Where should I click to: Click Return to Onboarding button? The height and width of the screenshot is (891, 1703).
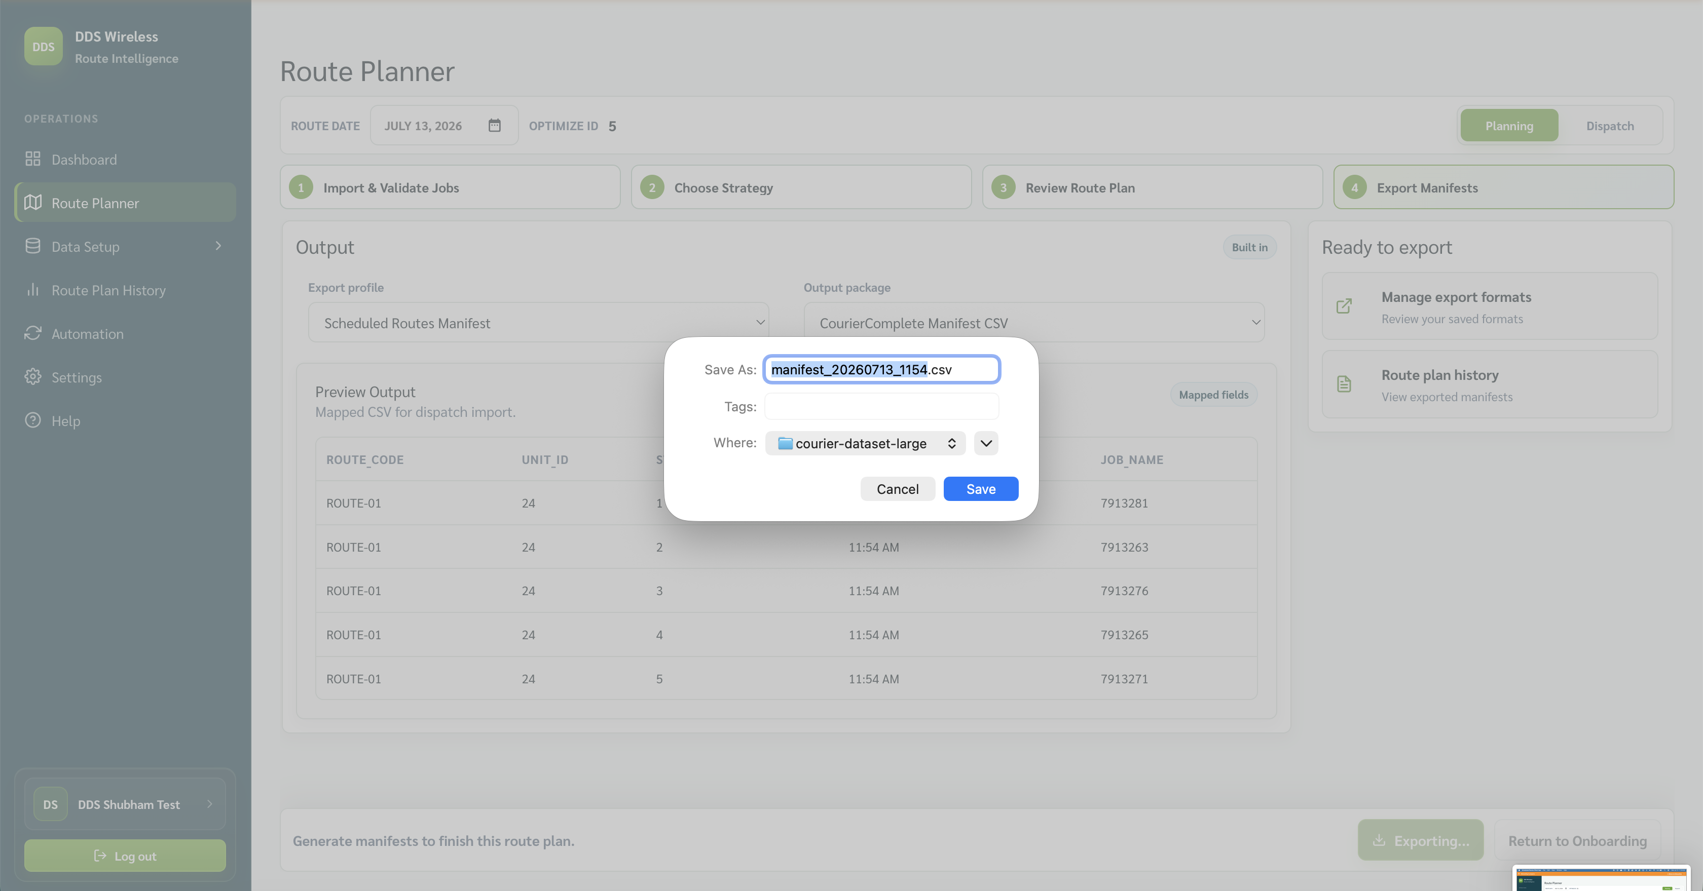click(x=1577, y=840)
